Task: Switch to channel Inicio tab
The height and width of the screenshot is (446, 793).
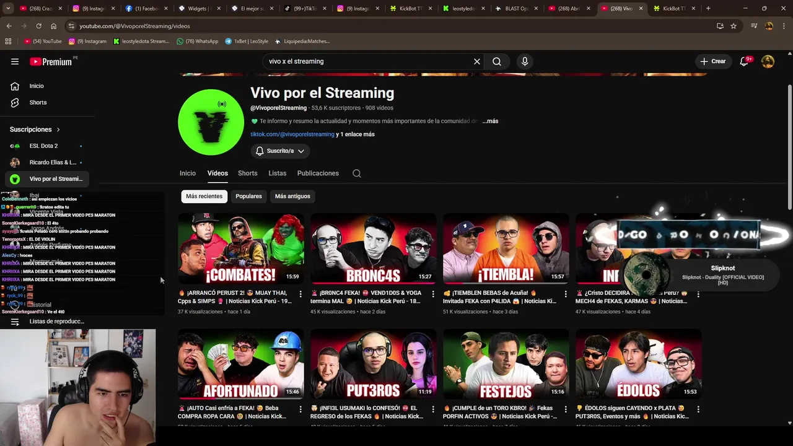Action: coord(188,173)
